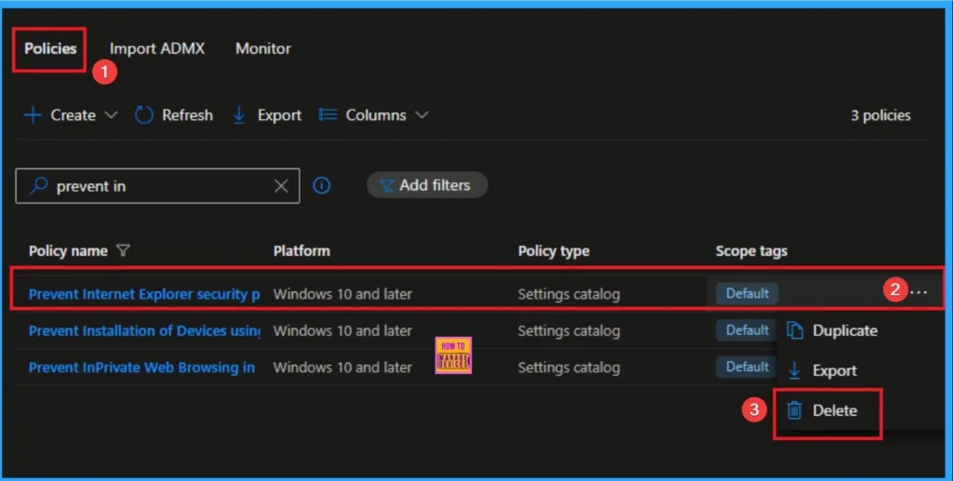
Task: Sort by Policy name column header
Action: (68, 251)
